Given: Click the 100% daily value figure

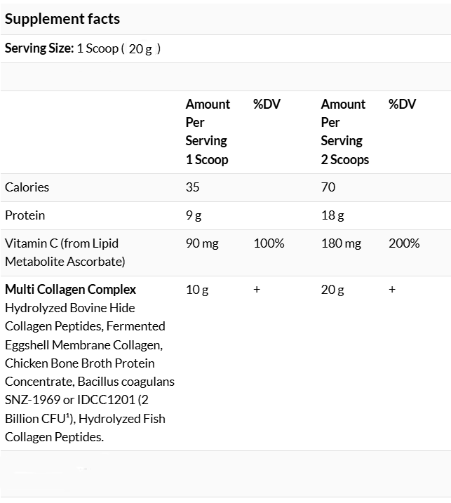Looking at the screenshot, I should click(269, 243).
